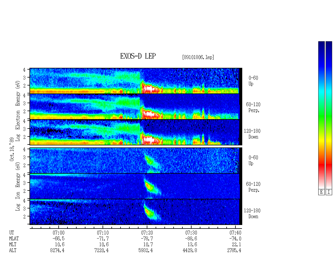The height and width of the screenshot is (258, 333).
Task: Select the MLAT value -78.7
Action: pos(147,239)
